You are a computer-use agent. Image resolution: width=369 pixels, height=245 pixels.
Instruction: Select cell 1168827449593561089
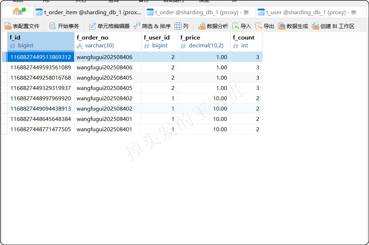[41, 68]
